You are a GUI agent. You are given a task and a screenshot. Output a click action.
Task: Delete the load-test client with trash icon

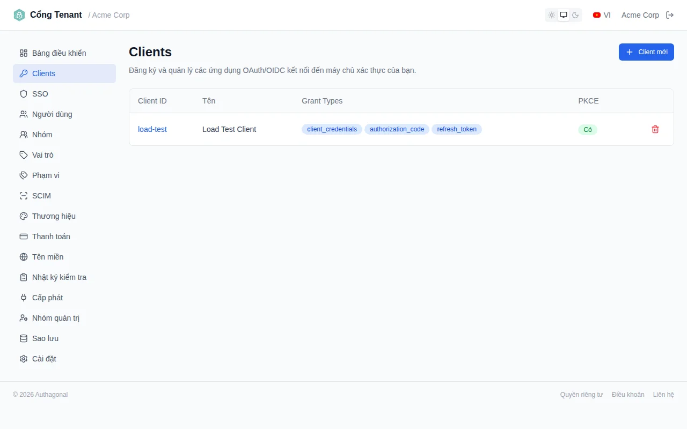655,129
